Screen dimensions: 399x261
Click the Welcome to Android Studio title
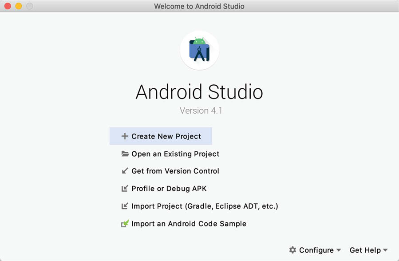(x=199, y=6)
